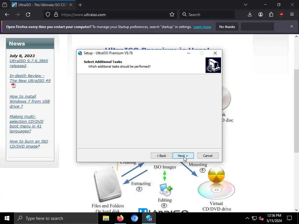The height and width of the screenshot is (224, 299).
Task: Click the UltraISO setup taskbar icon
Action: click(149, 218)
